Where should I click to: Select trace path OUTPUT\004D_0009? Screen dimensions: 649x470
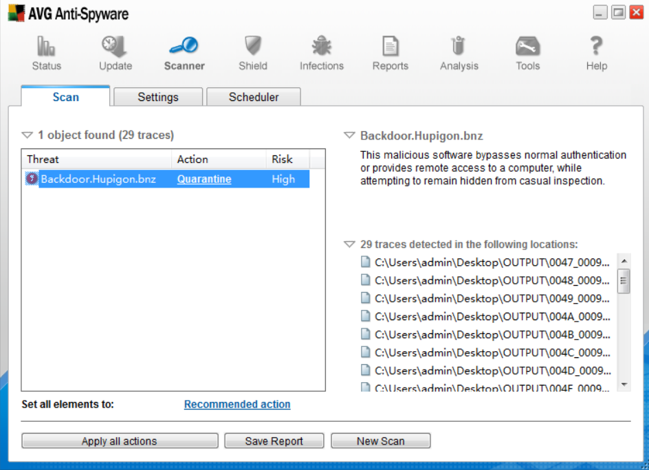click(x=493, y=370)
